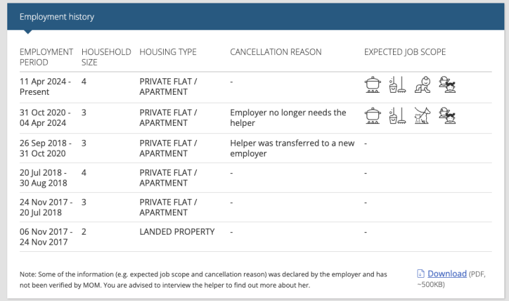This screenshot has width=509, height=301.
Task: Click the Housing Type column header
Action: point(168,52)
